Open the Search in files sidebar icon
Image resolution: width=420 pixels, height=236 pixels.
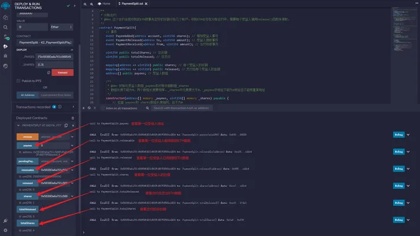[5, 27]
